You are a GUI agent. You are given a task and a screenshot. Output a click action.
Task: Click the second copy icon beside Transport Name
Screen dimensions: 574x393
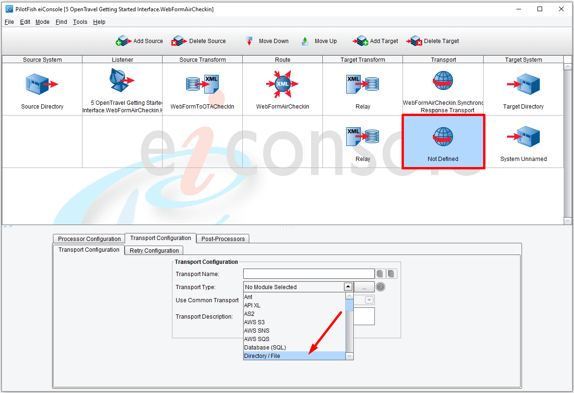coord(392,274)
